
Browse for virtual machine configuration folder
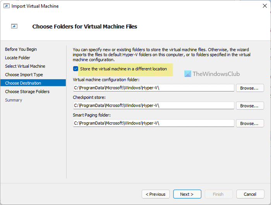250,88
